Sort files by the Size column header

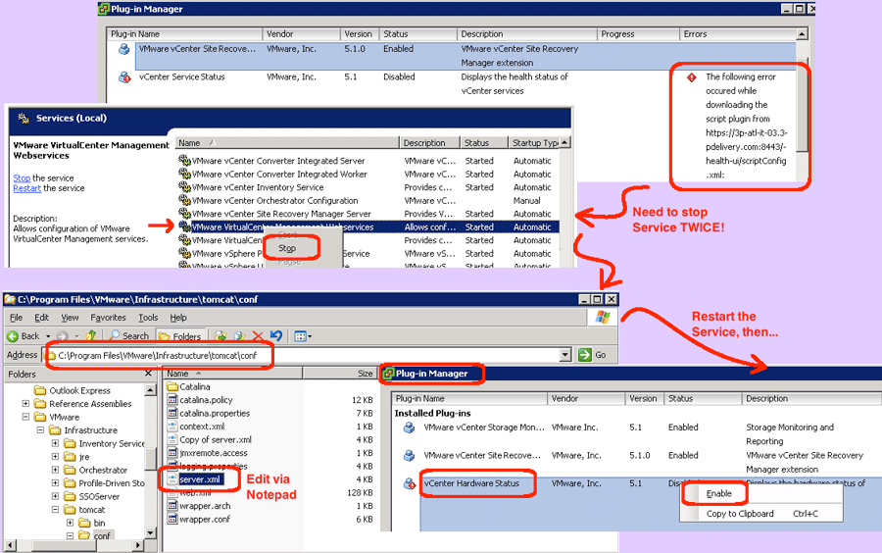pos(339,373)
